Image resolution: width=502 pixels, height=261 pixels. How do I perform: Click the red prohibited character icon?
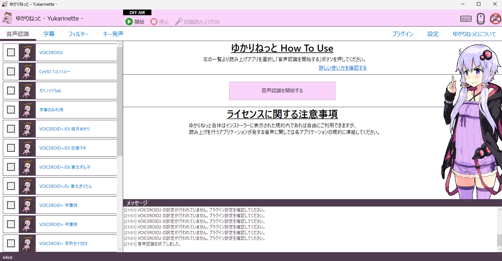495,19
